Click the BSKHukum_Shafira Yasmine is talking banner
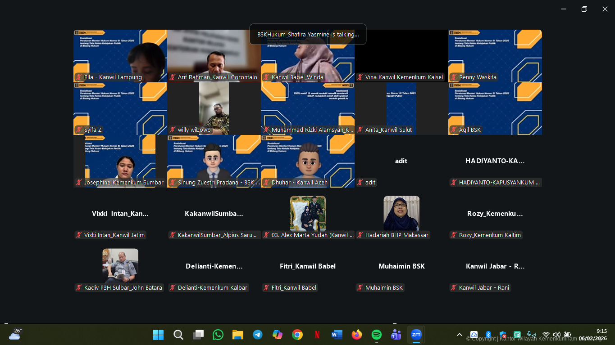 pos(308,34)
